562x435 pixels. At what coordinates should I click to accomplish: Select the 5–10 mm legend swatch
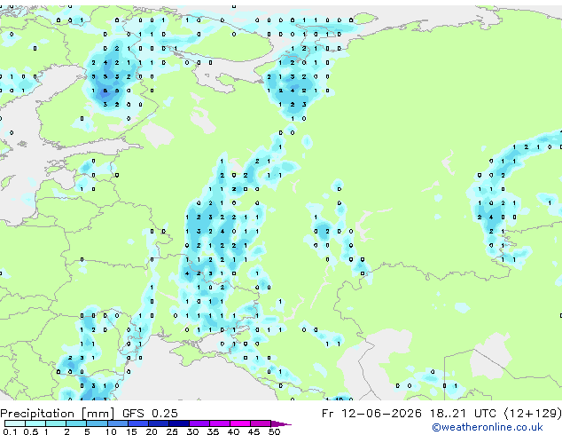click(x=97, y=423)
